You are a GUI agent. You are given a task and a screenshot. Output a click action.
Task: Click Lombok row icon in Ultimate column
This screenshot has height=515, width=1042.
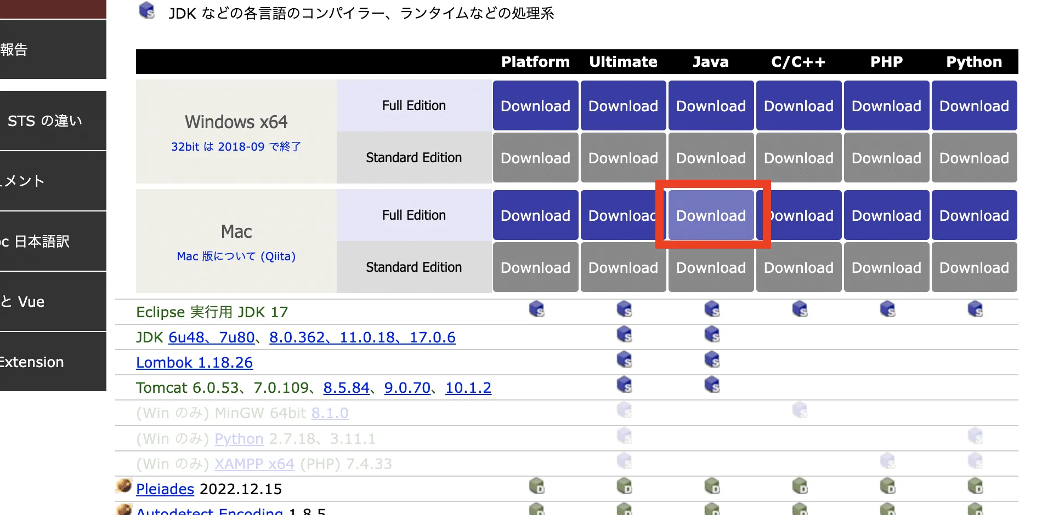[x=624, y=359]
